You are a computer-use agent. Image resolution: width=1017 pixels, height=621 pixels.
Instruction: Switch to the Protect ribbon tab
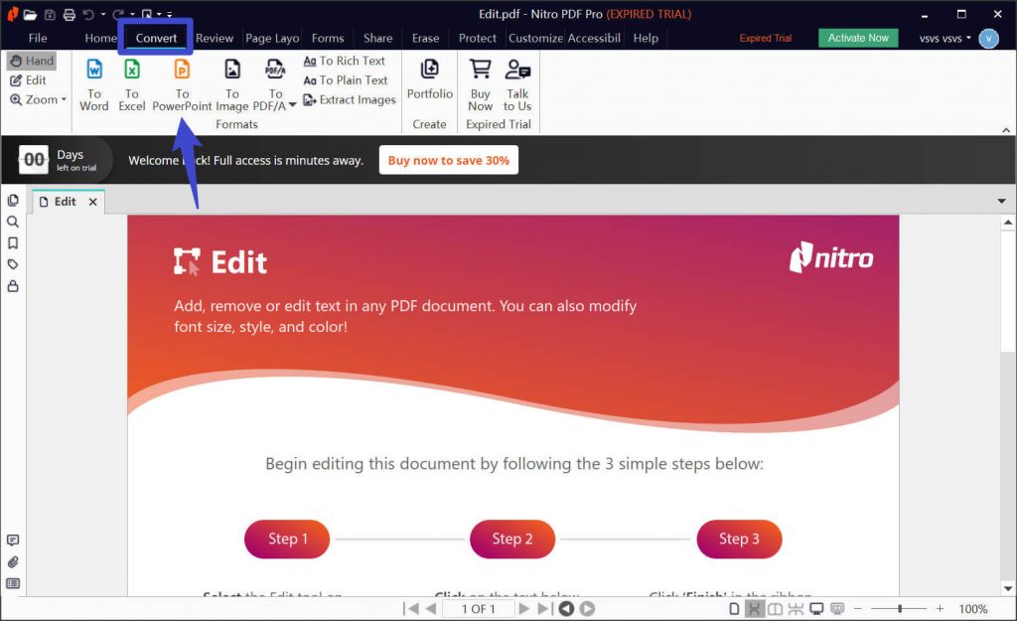click(x=477, y=38)
